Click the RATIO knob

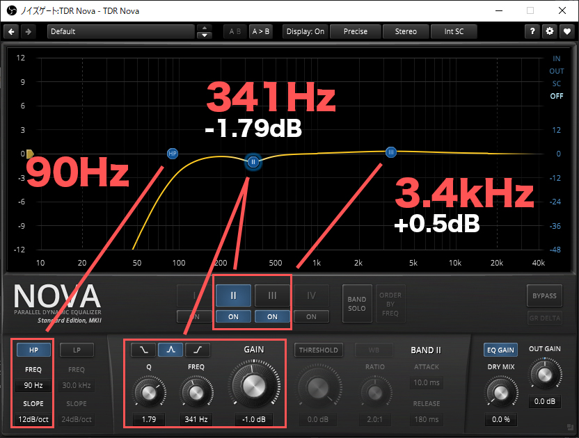[x=375, y=393]
